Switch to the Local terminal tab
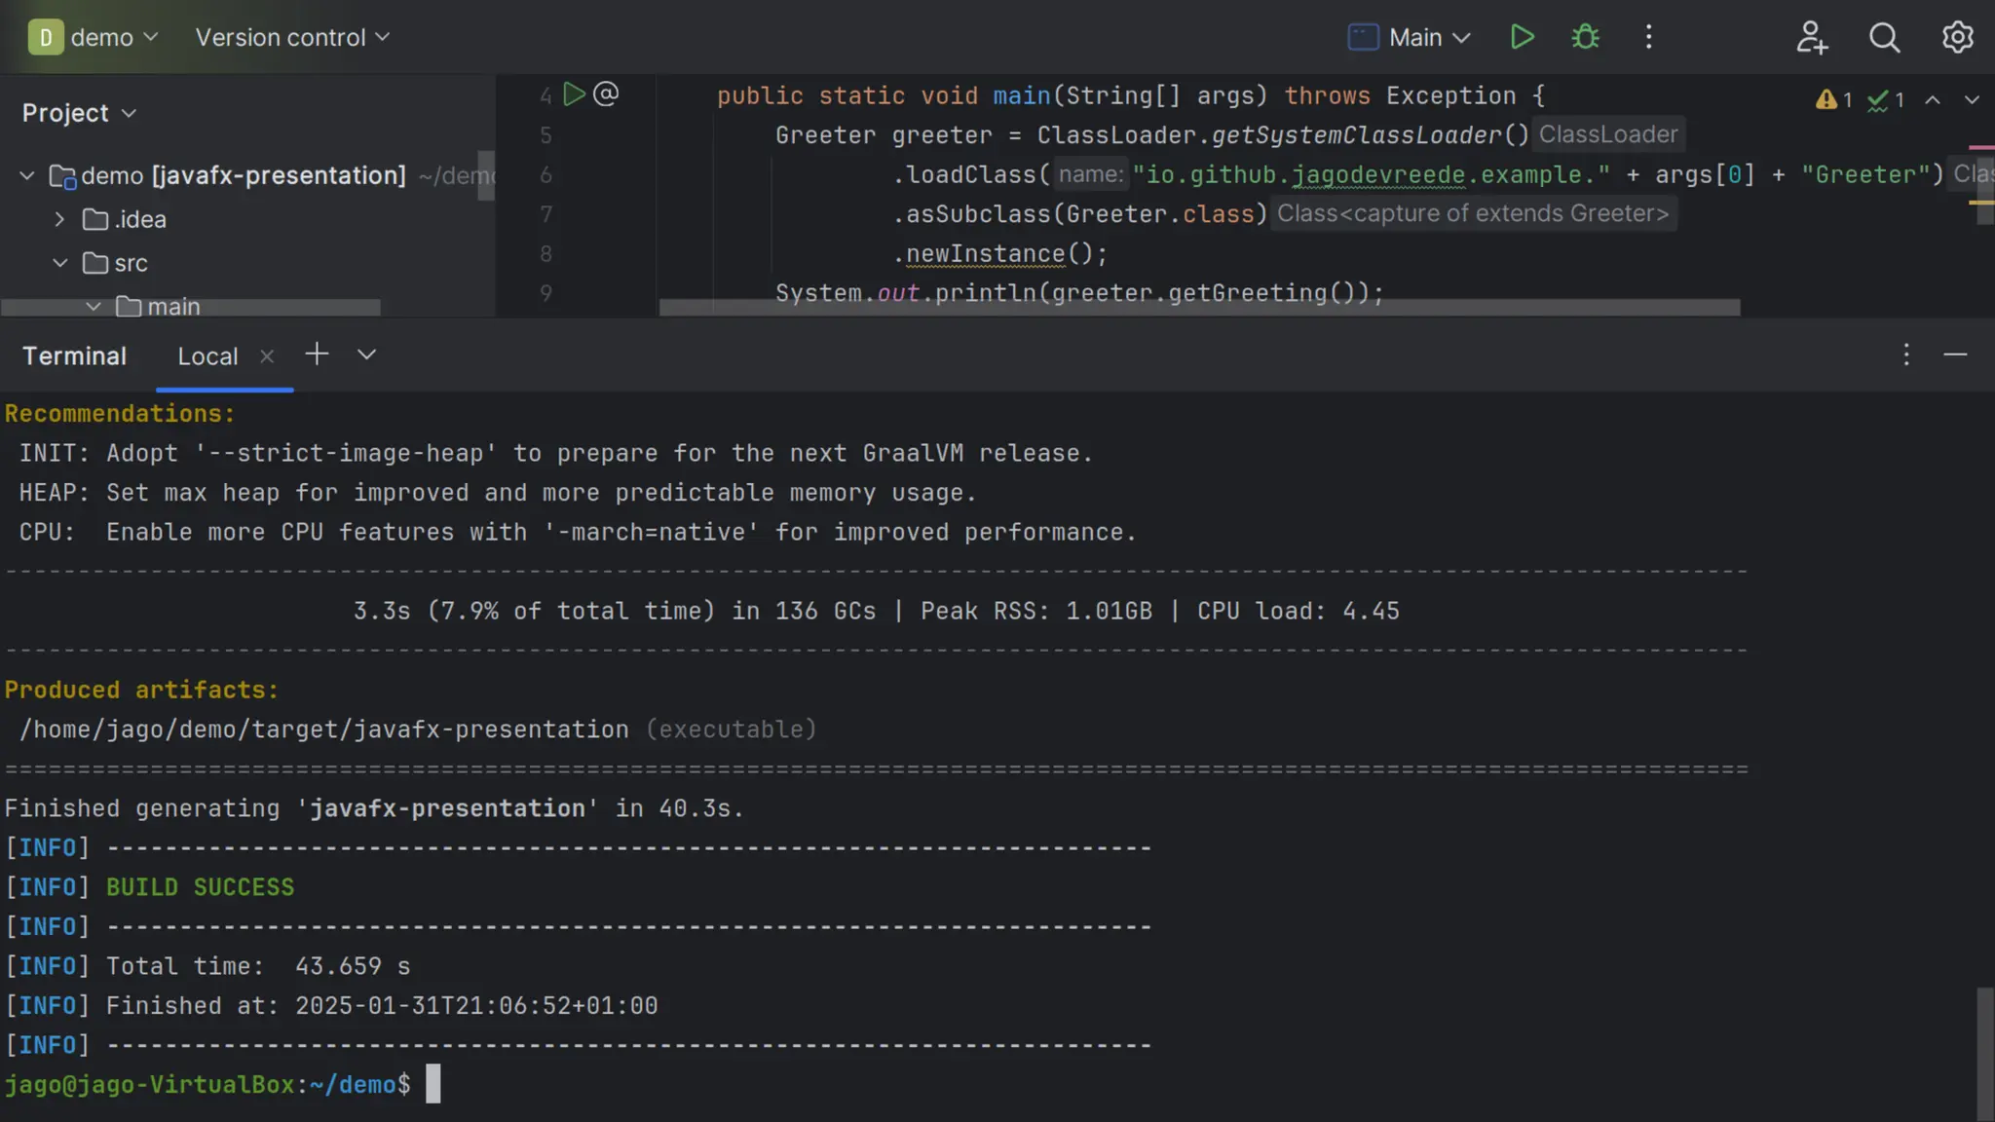The width and height of the screenshot is (1995, 1122). coord(207,356)
